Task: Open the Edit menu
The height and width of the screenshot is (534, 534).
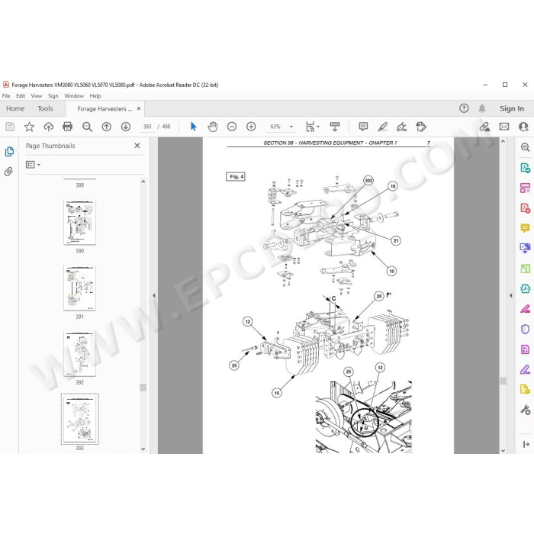Action: click(21, 96)
